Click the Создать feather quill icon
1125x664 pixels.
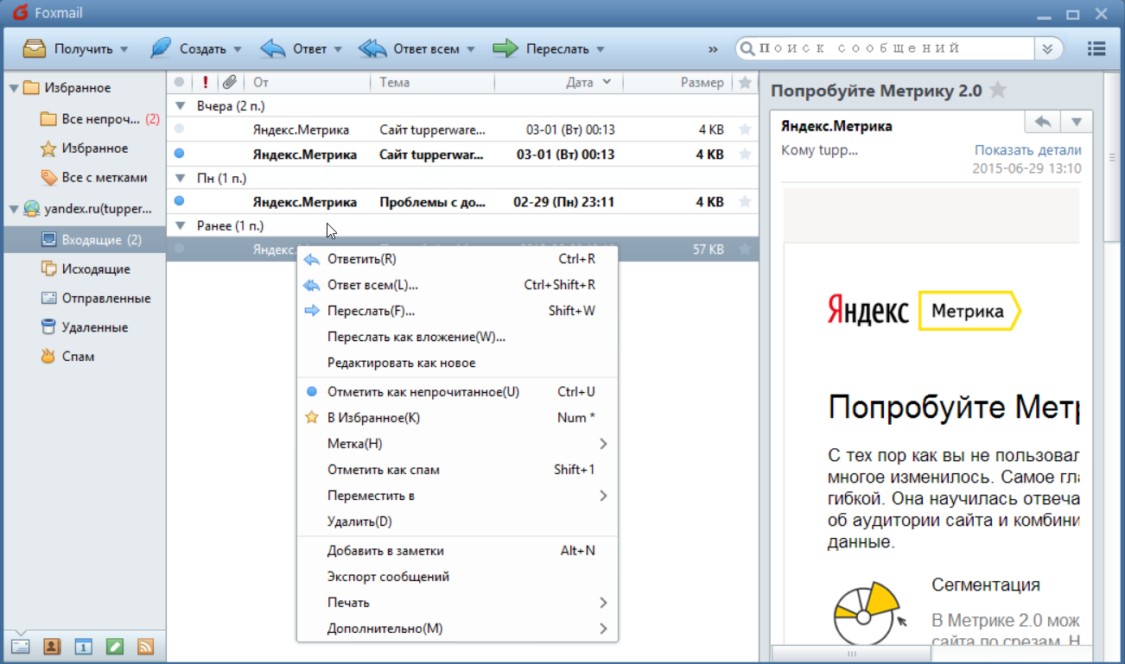(160, 48)
